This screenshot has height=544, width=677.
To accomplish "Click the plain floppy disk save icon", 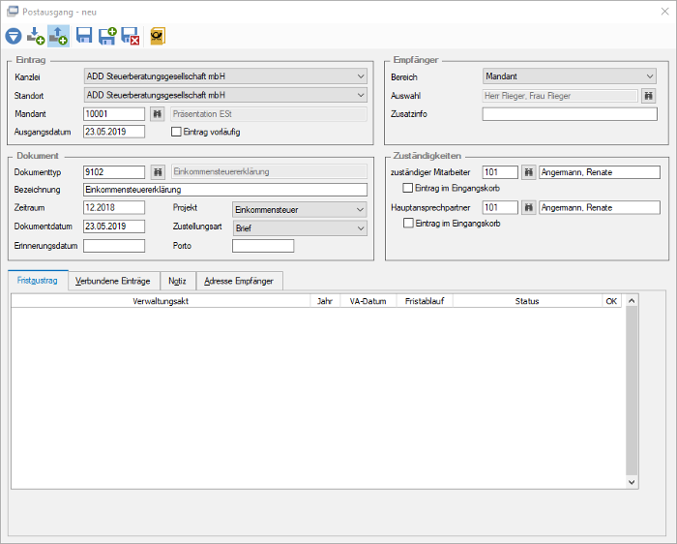I will 84,36.
